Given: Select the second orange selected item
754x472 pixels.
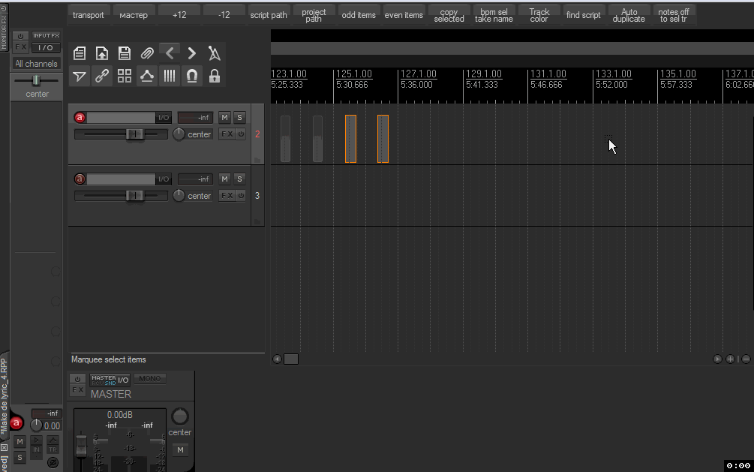Looking at the screenshot, I should point(383,139).
